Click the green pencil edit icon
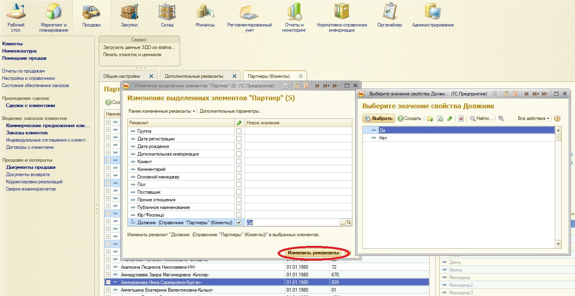This screenshot has height=296, width=575. tap(450, 119)
